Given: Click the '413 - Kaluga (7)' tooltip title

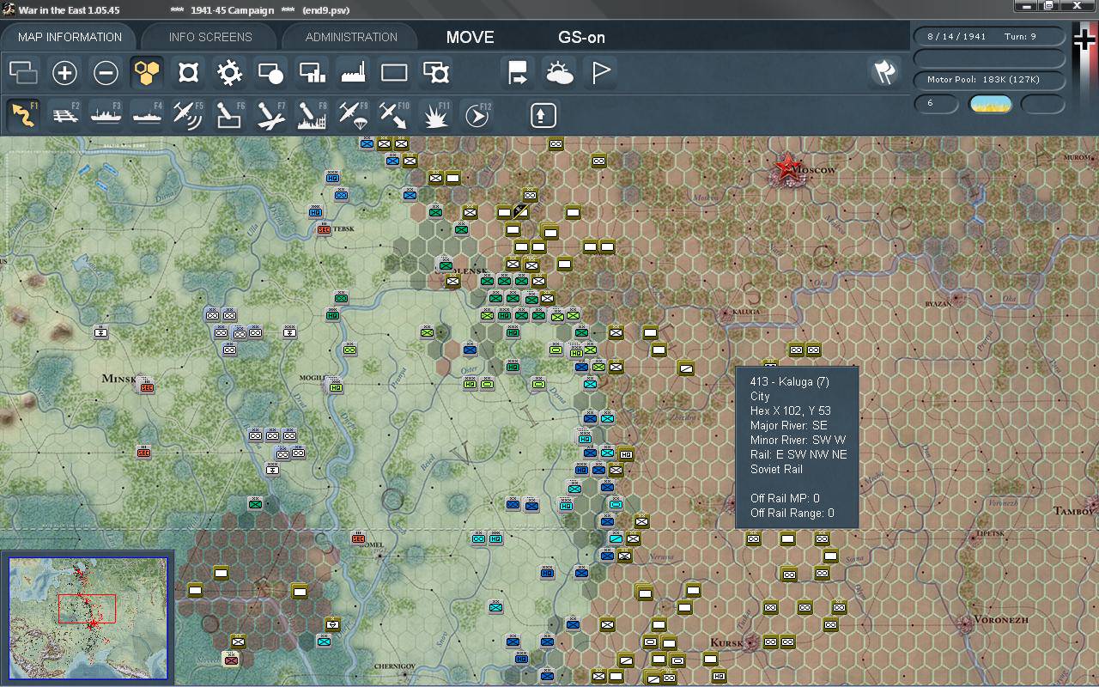Looking at the screenshot, I should point(790,381).
